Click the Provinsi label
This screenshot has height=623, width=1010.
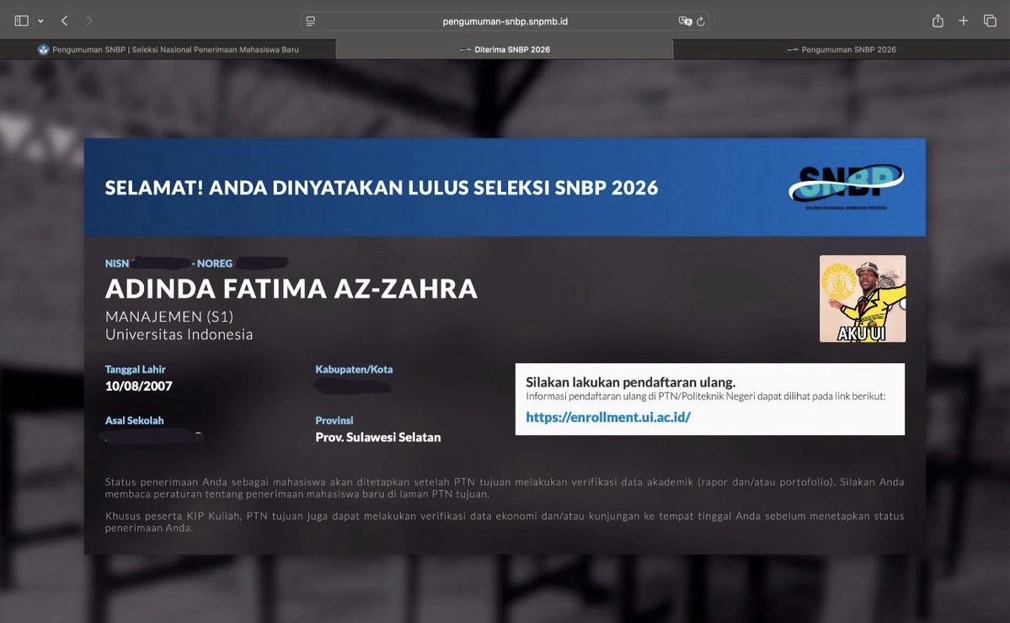tap(334, 420)
